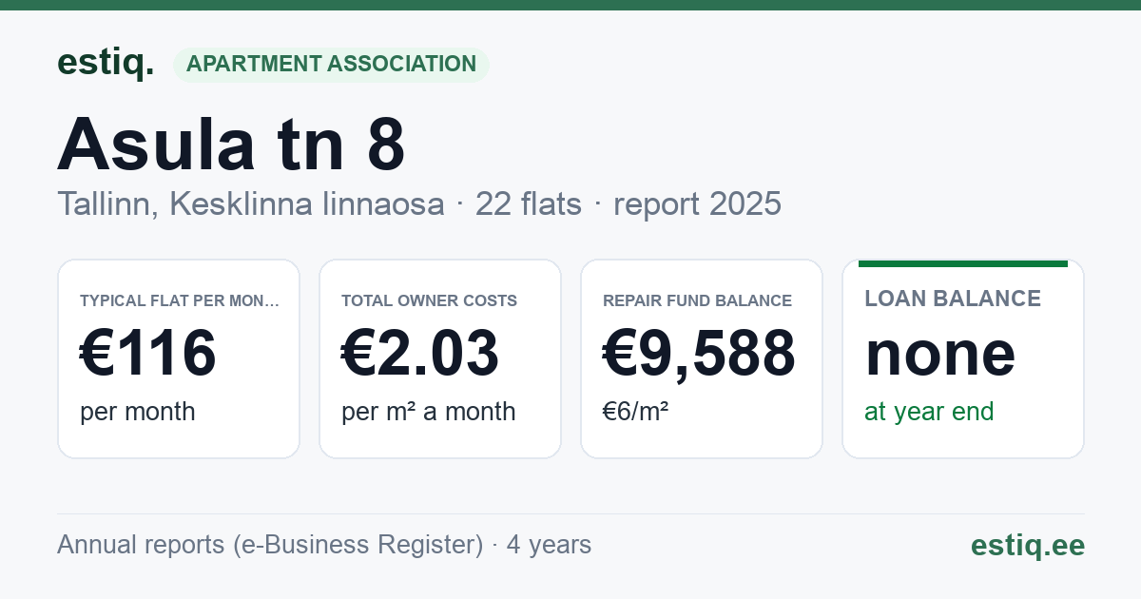The width and height of the screenshot is (1141, 599).
Task: Select the APARTMENT ASSOCIATION badge
Action: 331,64
